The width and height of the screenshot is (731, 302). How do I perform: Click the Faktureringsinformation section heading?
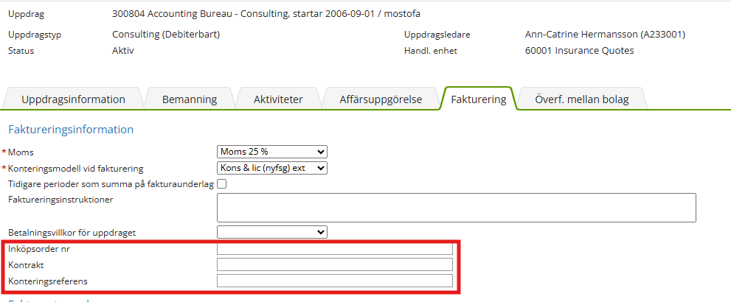click(x=71, y=130)
